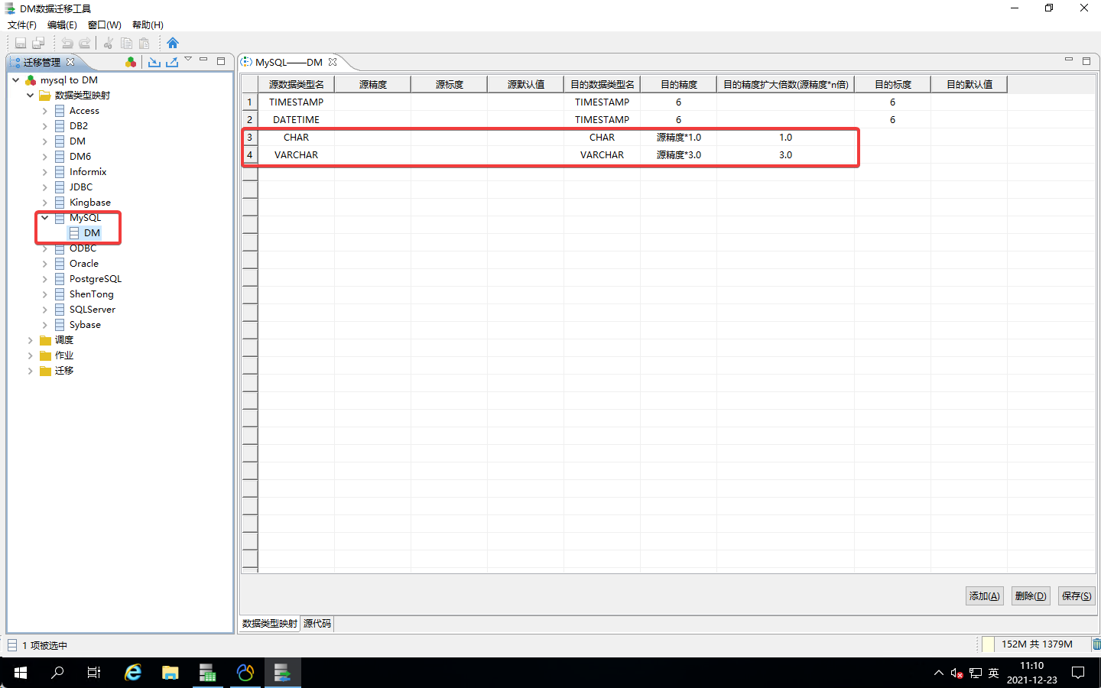Collapse the MySQL tree node

point(45,218)
